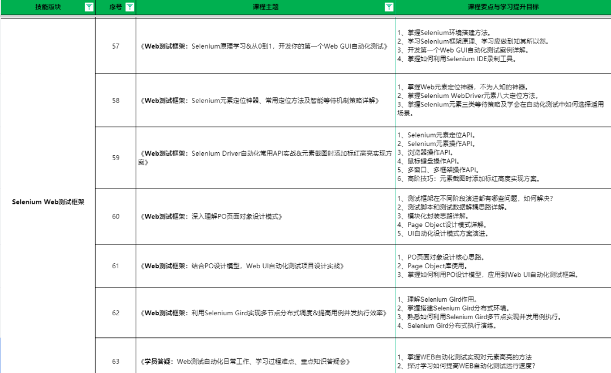611x373 pixels.
Task: Select the objectives cell containing 鼠标键盘操作API
Action: pos(503,158)
